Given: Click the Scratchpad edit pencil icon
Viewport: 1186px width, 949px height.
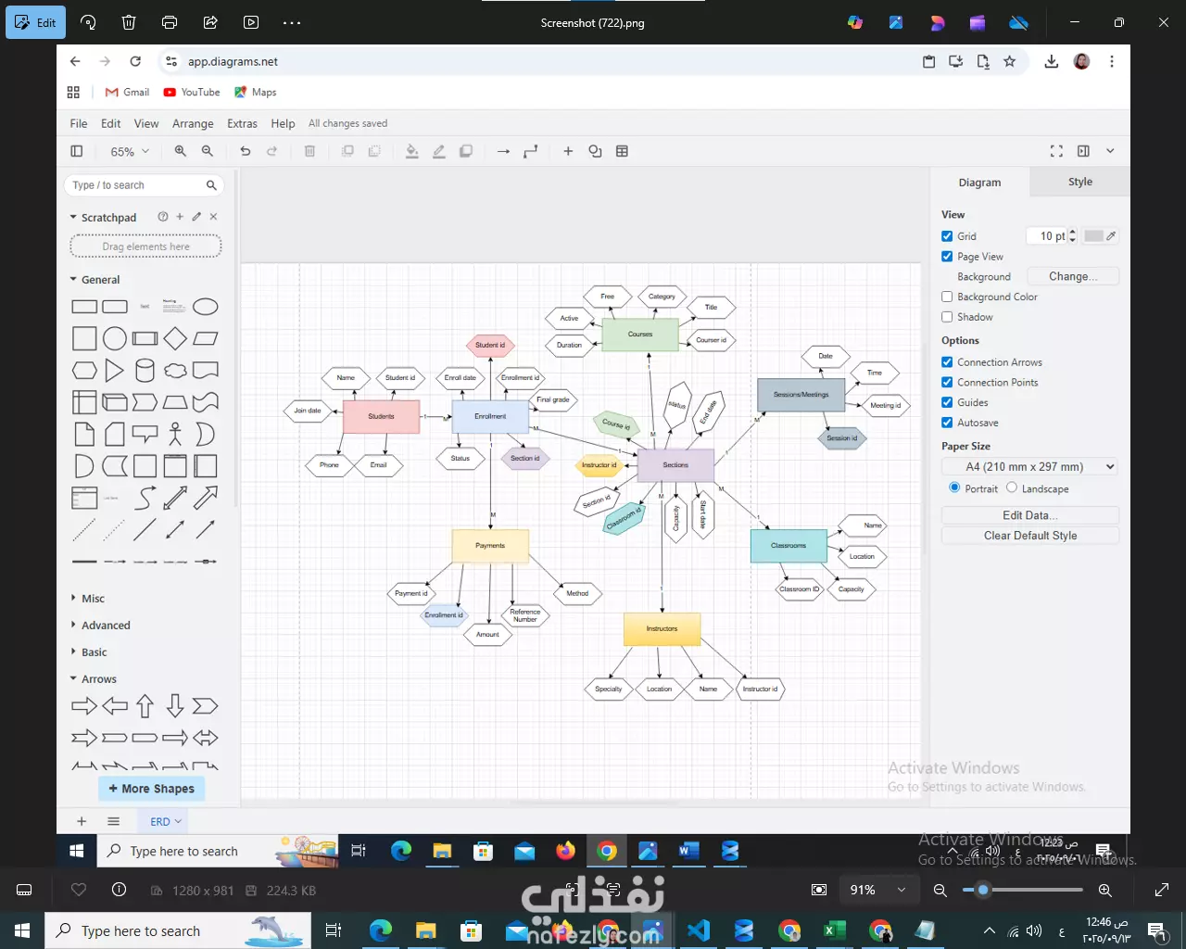Looking at the screenshot, I should coord(196,217).
